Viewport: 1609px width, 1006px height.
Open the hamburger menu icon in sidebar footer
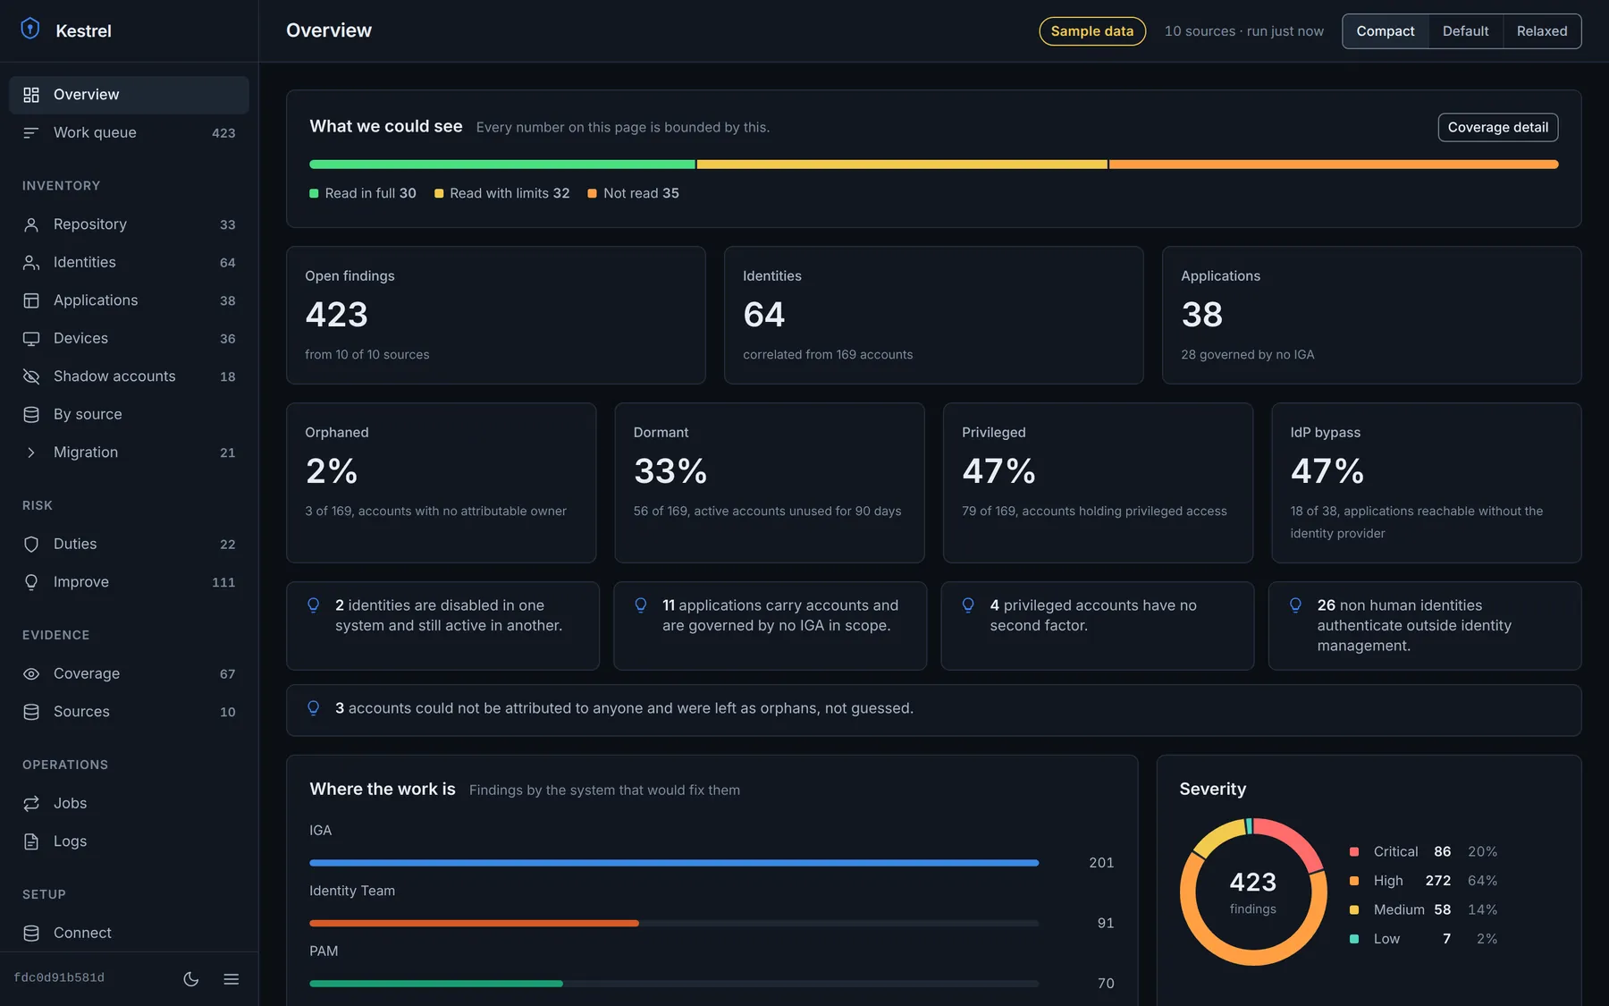coord(232,979)
